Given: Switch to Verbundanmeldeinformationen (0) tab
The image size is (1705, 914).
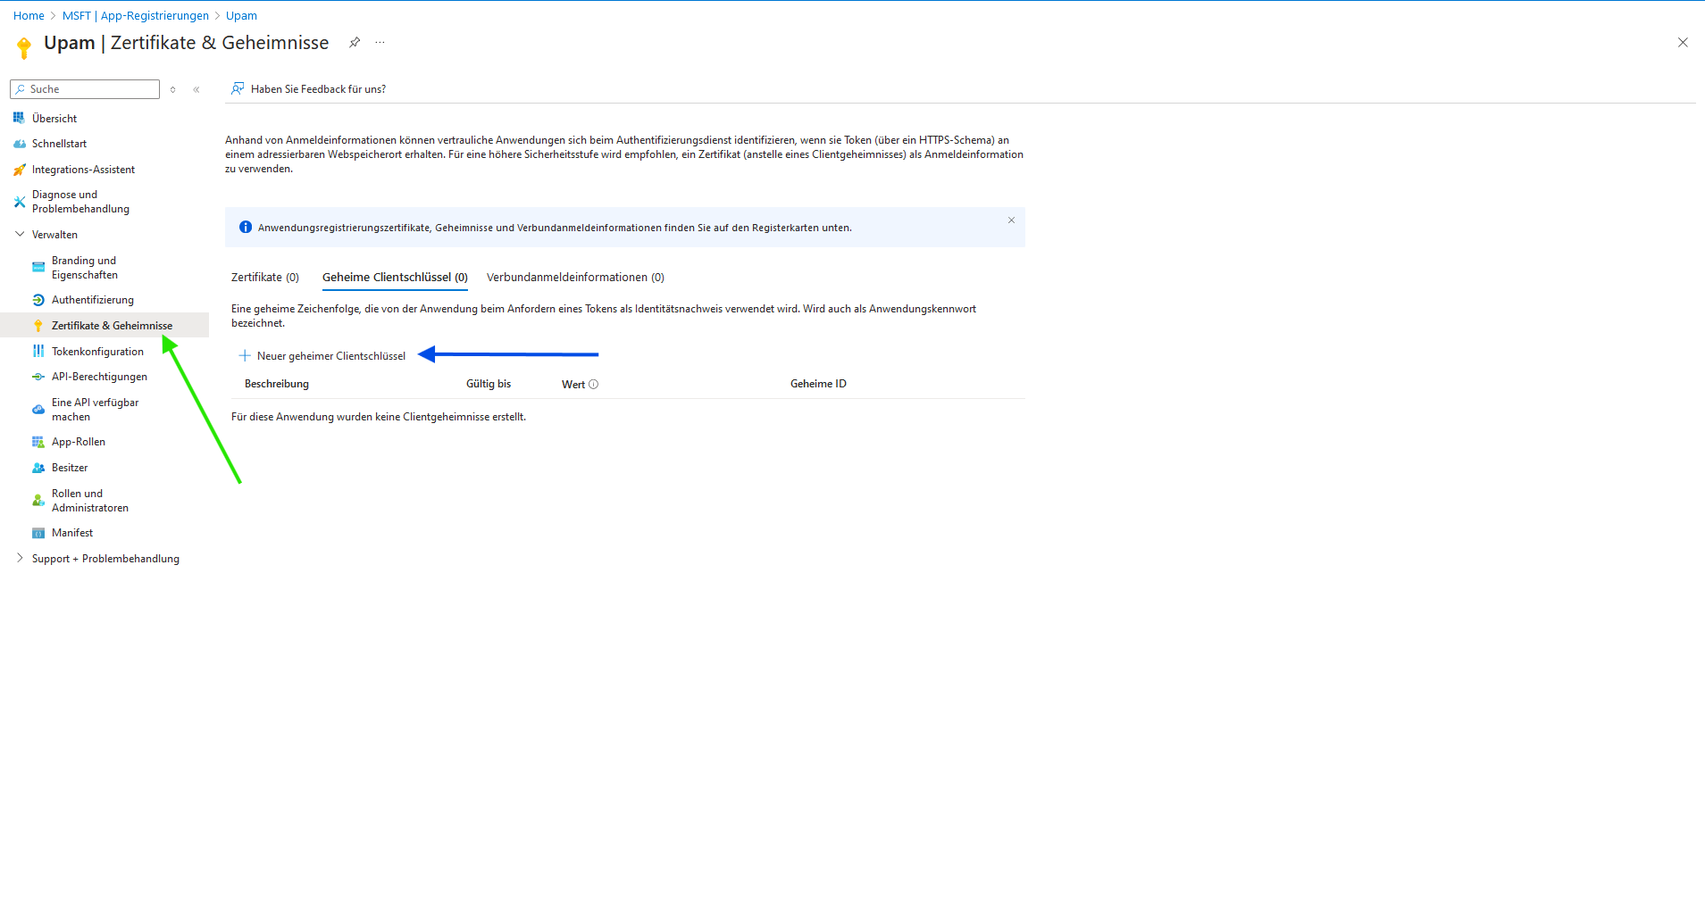Looking at the screenshot, I should pyautogui.click(x=575, y=278).
